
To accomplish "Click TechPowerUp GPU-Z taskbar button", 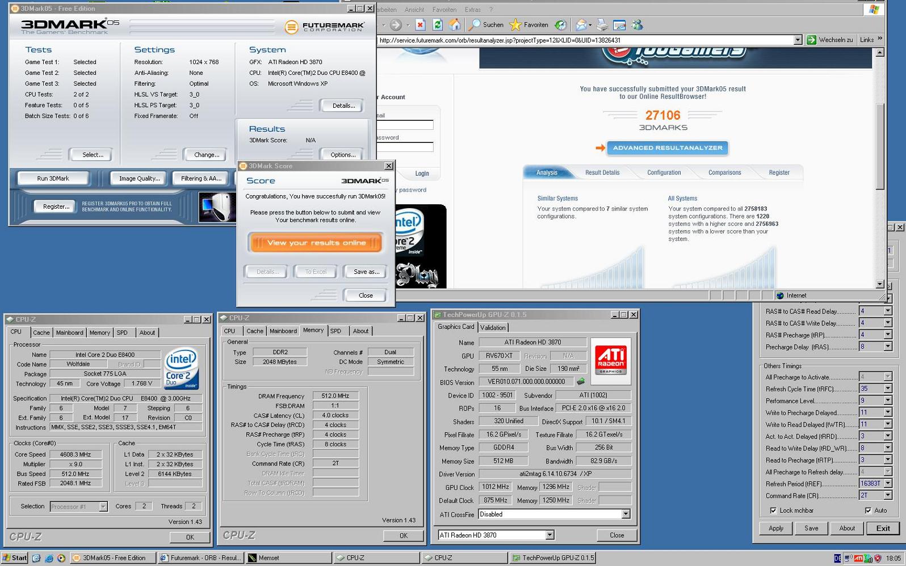I will pos(552,558).
